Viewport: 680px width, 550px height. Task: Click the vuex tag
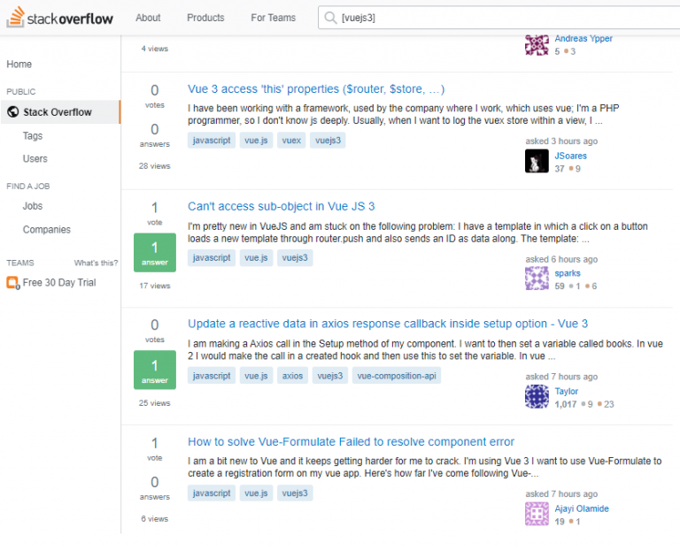(290, 141)
